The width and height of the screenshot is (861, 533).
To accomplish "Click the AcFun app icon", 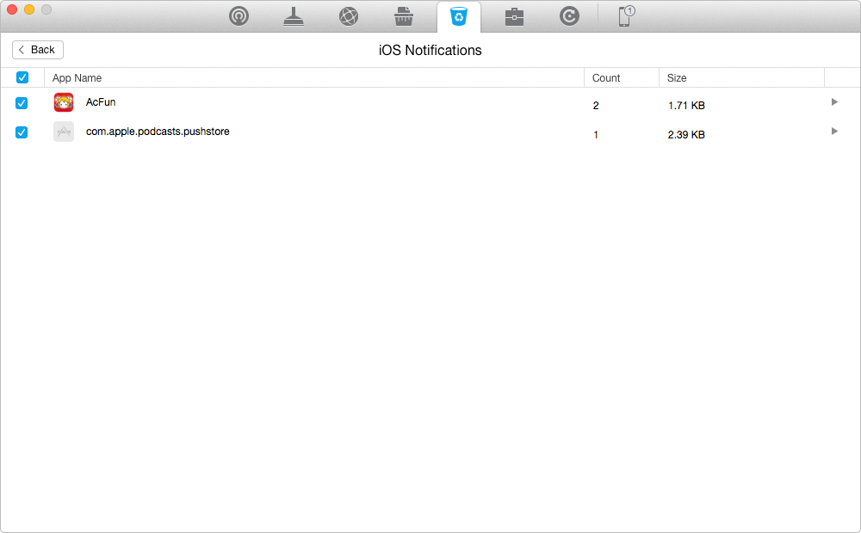I will point(64,102).
